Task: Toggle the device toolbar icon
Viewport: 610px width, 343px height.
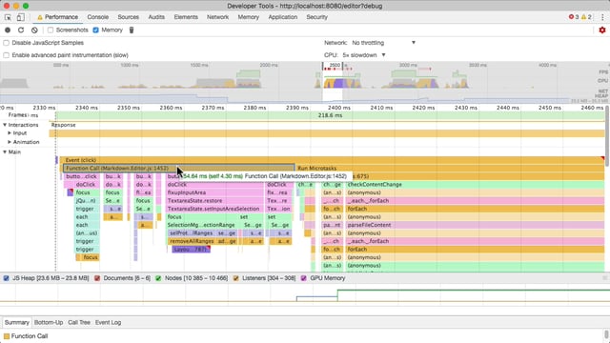Action: pos(20,17)
